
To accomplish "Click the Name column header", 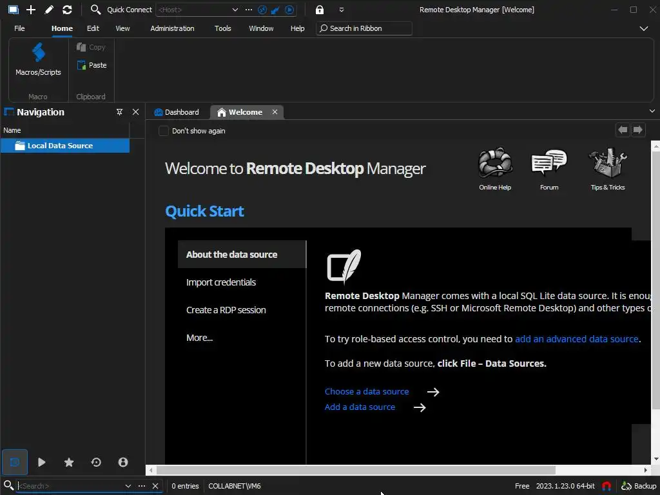I will coord(65,130).
